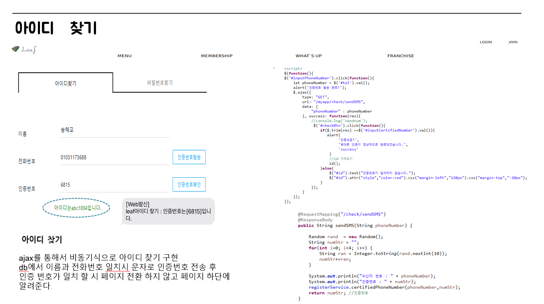Screen dimensions: 544x304
Task: Click the 'url: "/myapp/check/sendSMS"' code line
Action: click(x=334, y=102)
